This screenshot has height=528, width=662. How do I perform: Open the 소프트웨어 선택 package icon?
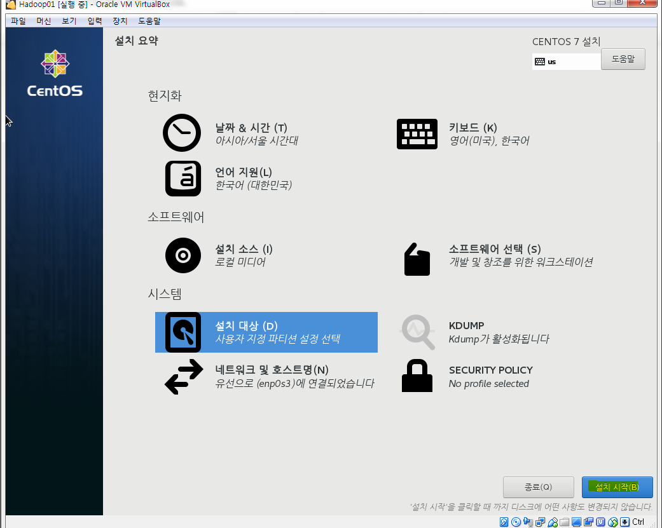tap(417, 259)
